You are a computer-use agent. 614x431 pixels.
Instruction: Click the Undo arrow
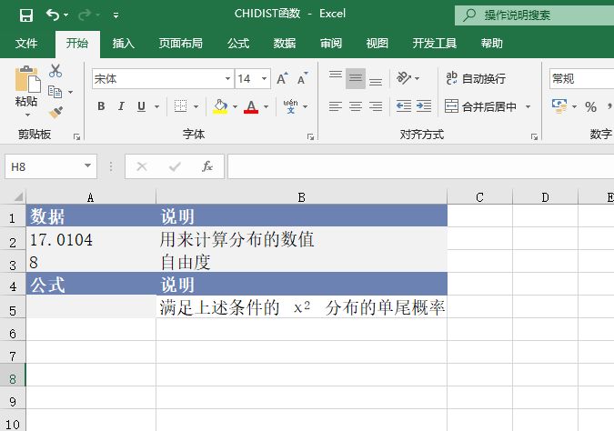click(53, 15)
